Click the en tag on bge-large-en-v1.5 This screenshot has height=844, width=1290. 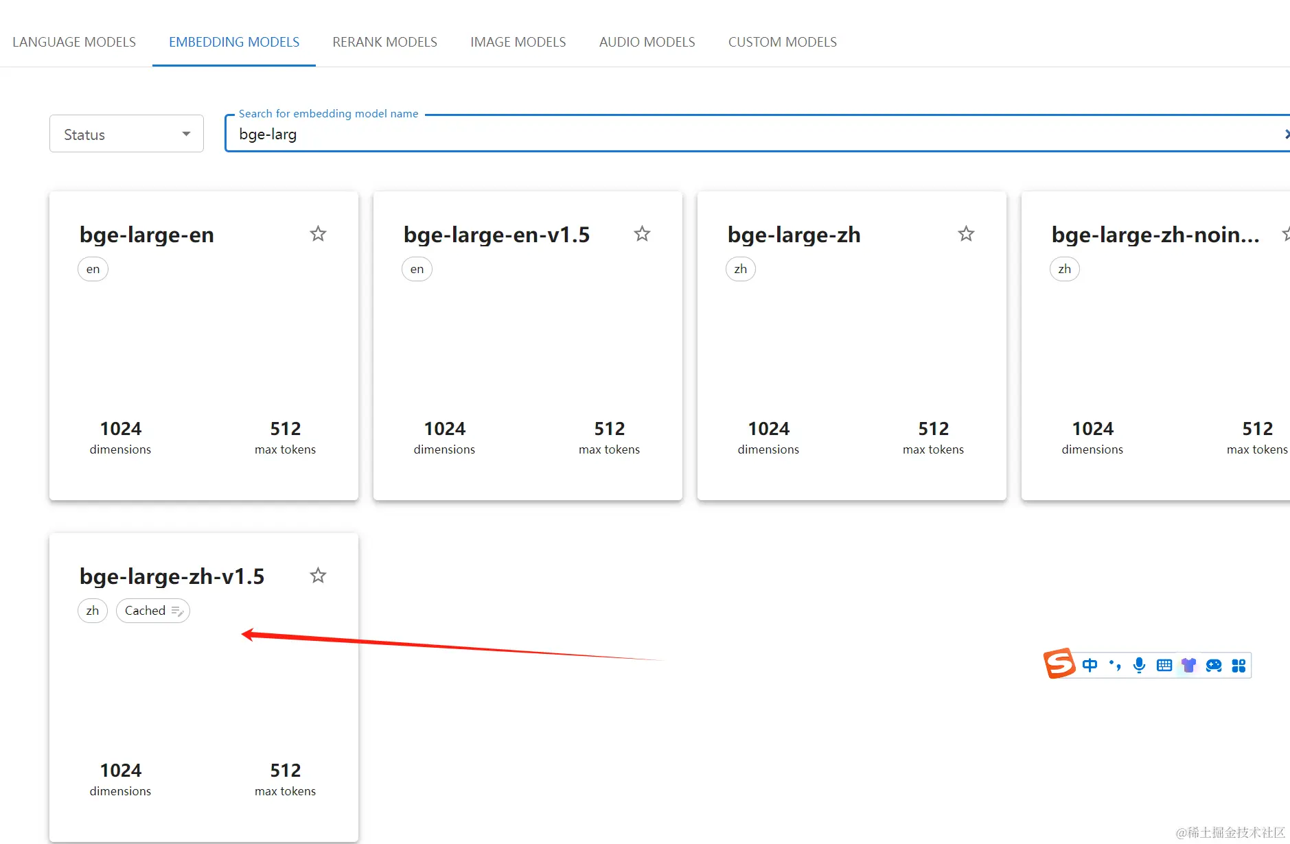[417, 269]
